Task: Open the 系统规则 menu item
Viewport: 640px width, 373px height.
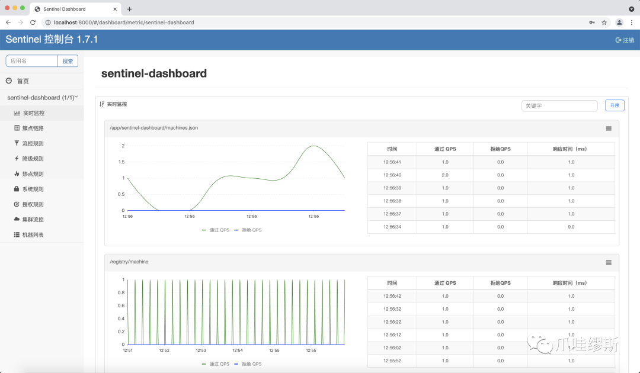Action: [x=41, y=189]
